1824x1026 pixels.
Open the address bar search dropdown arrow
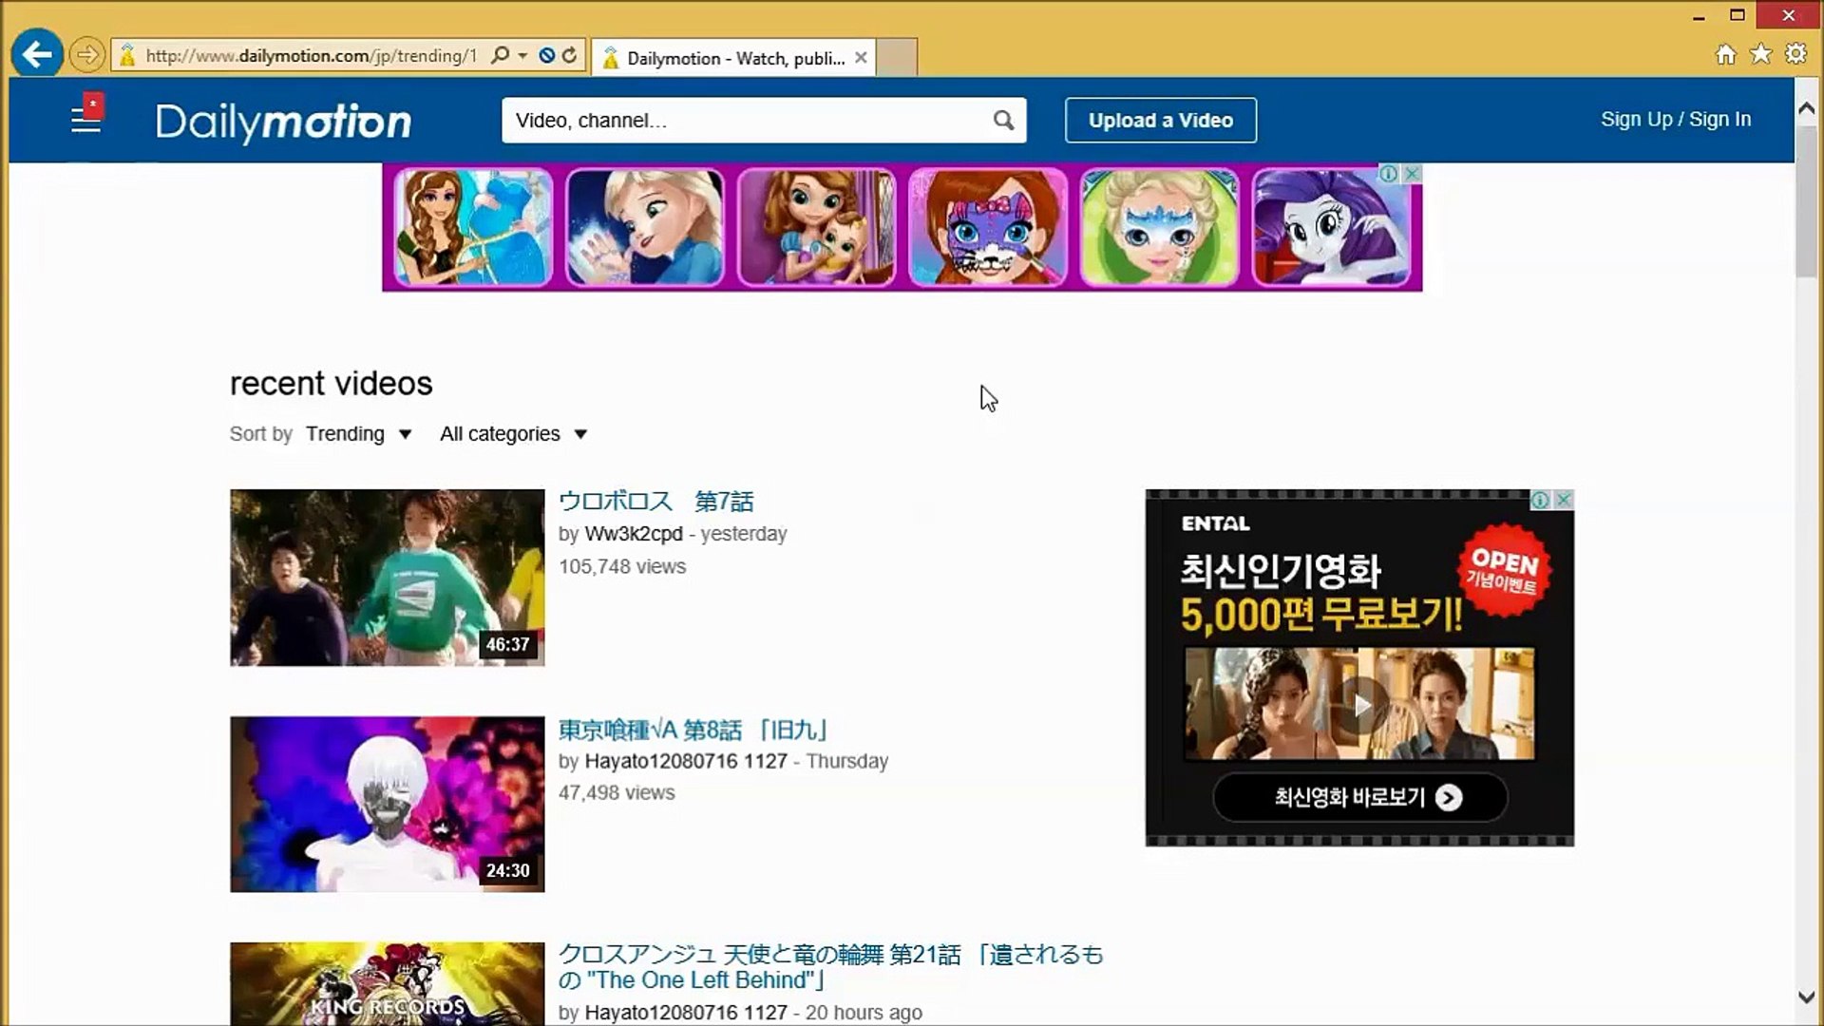click(x=521, y=55)
